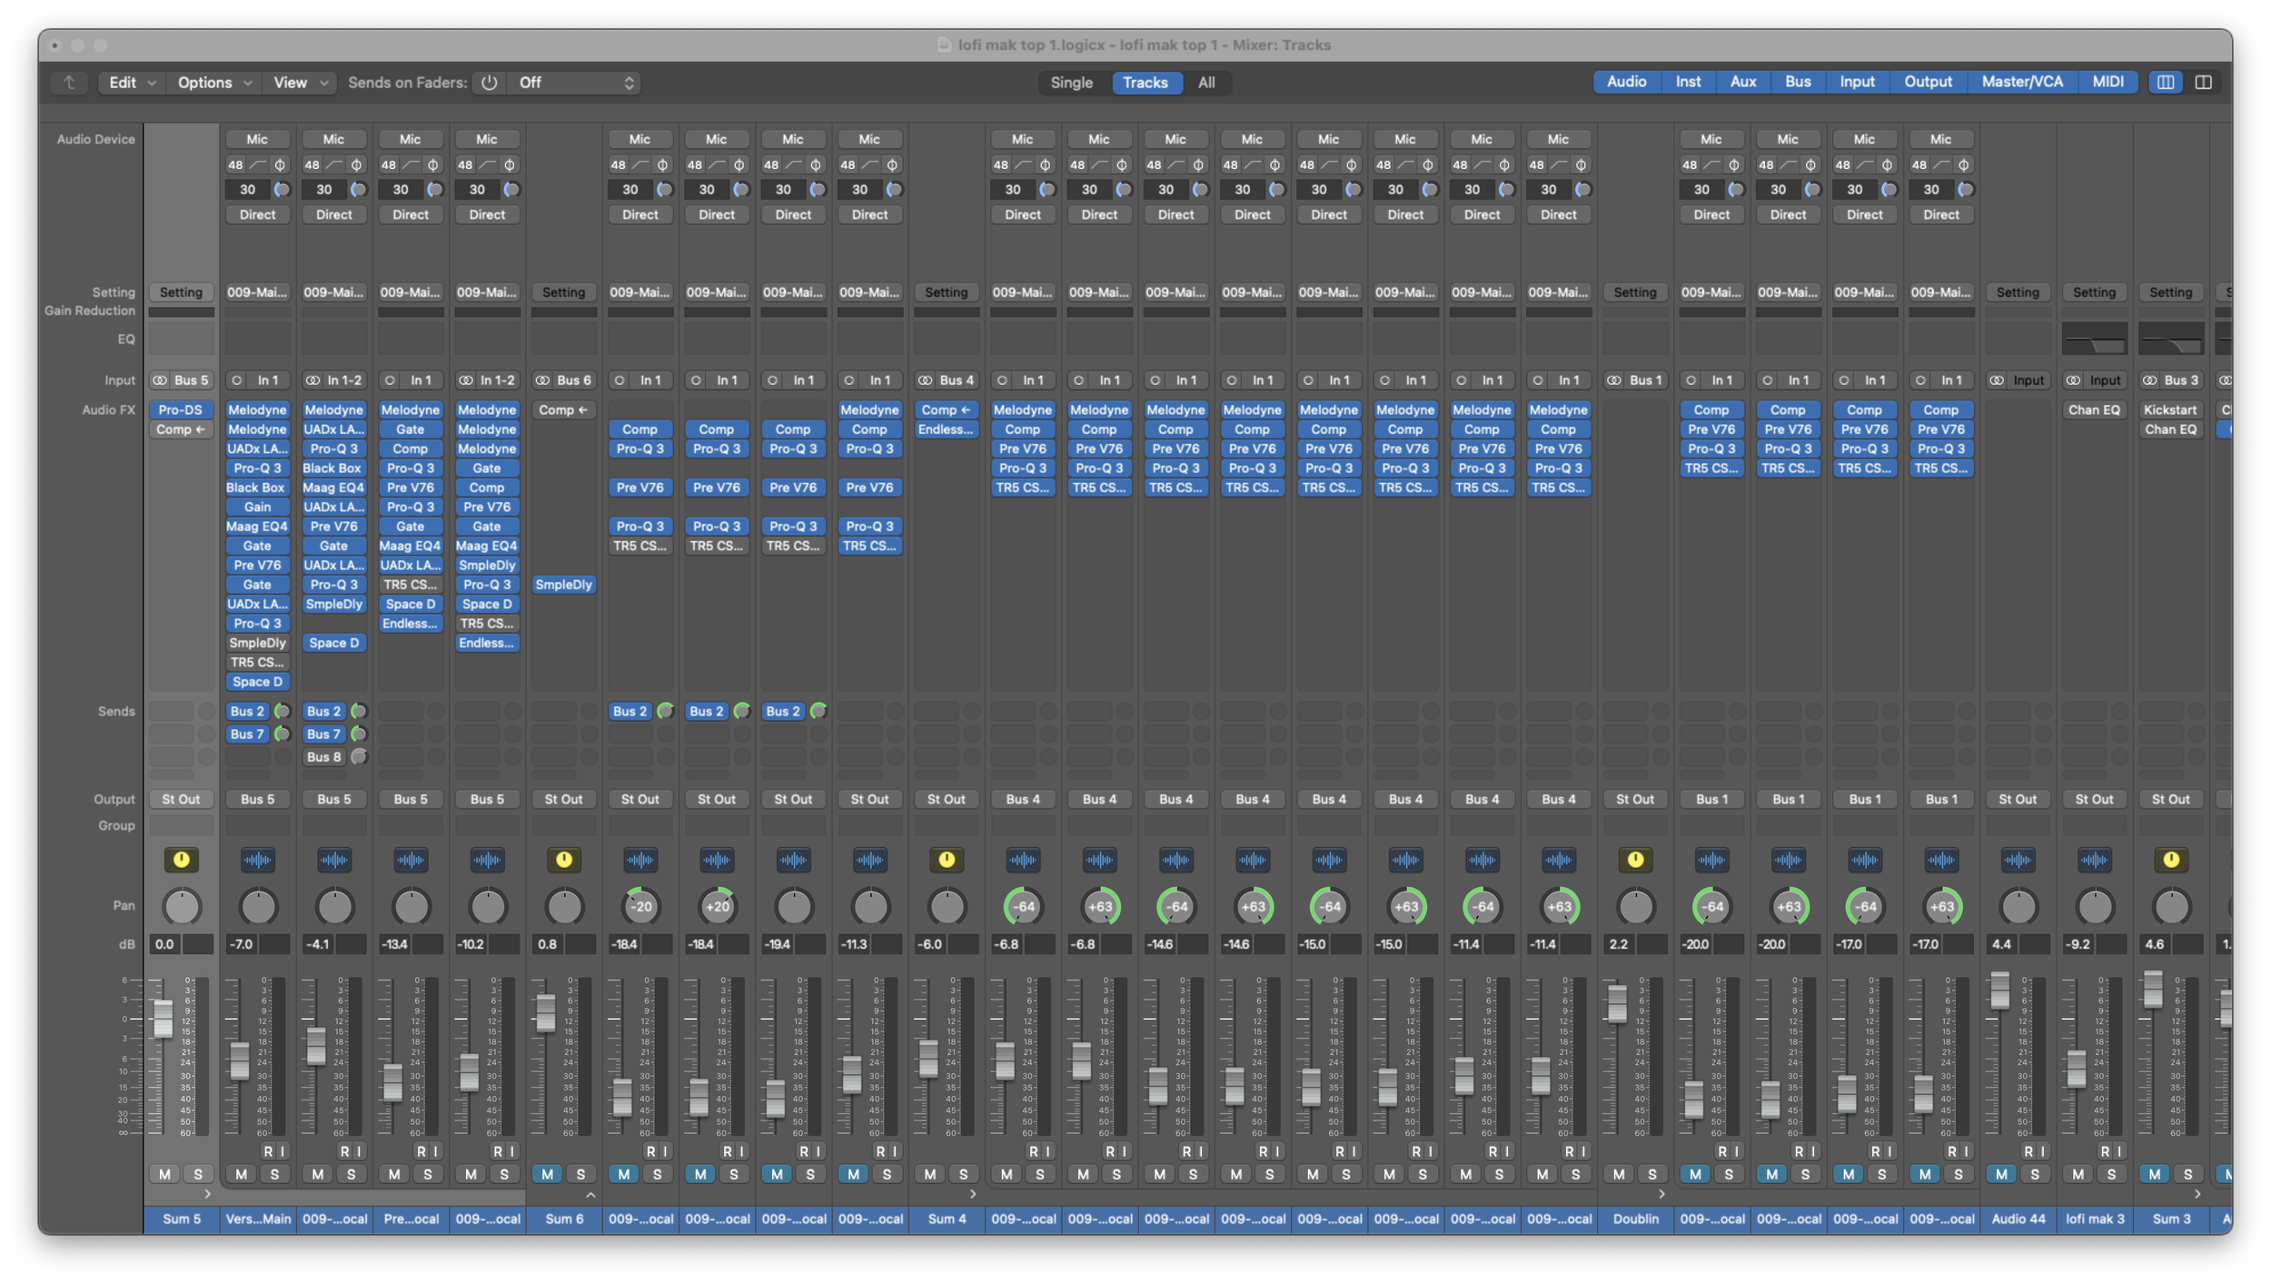Click stereo format icon beside Bus 5 input

click(160, 380)
